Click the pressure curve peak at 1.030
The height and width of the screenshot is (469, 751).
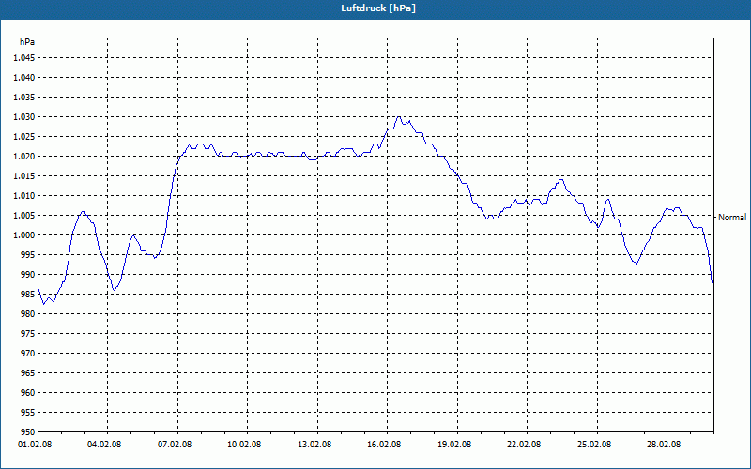398,116
